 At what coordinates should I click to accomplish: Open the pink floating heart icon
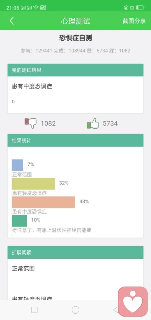tap(133, 302)
